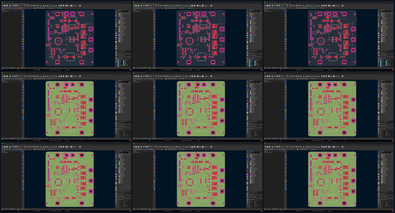Open via size dropdown in top-left window
The height and width of the screenshot is (213, 395).
[x=20, y=8]
